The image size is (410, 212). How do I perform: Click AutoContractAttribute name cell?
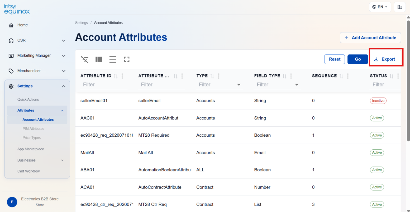pyautogui.click(x=160, y=187)
